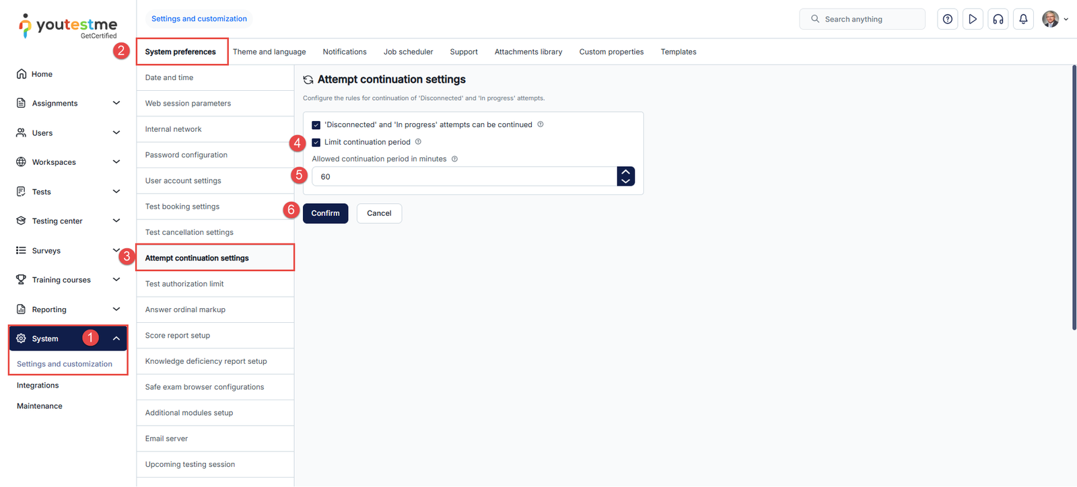Click info icon beside Allowed continuation period label

pos(454,159)
